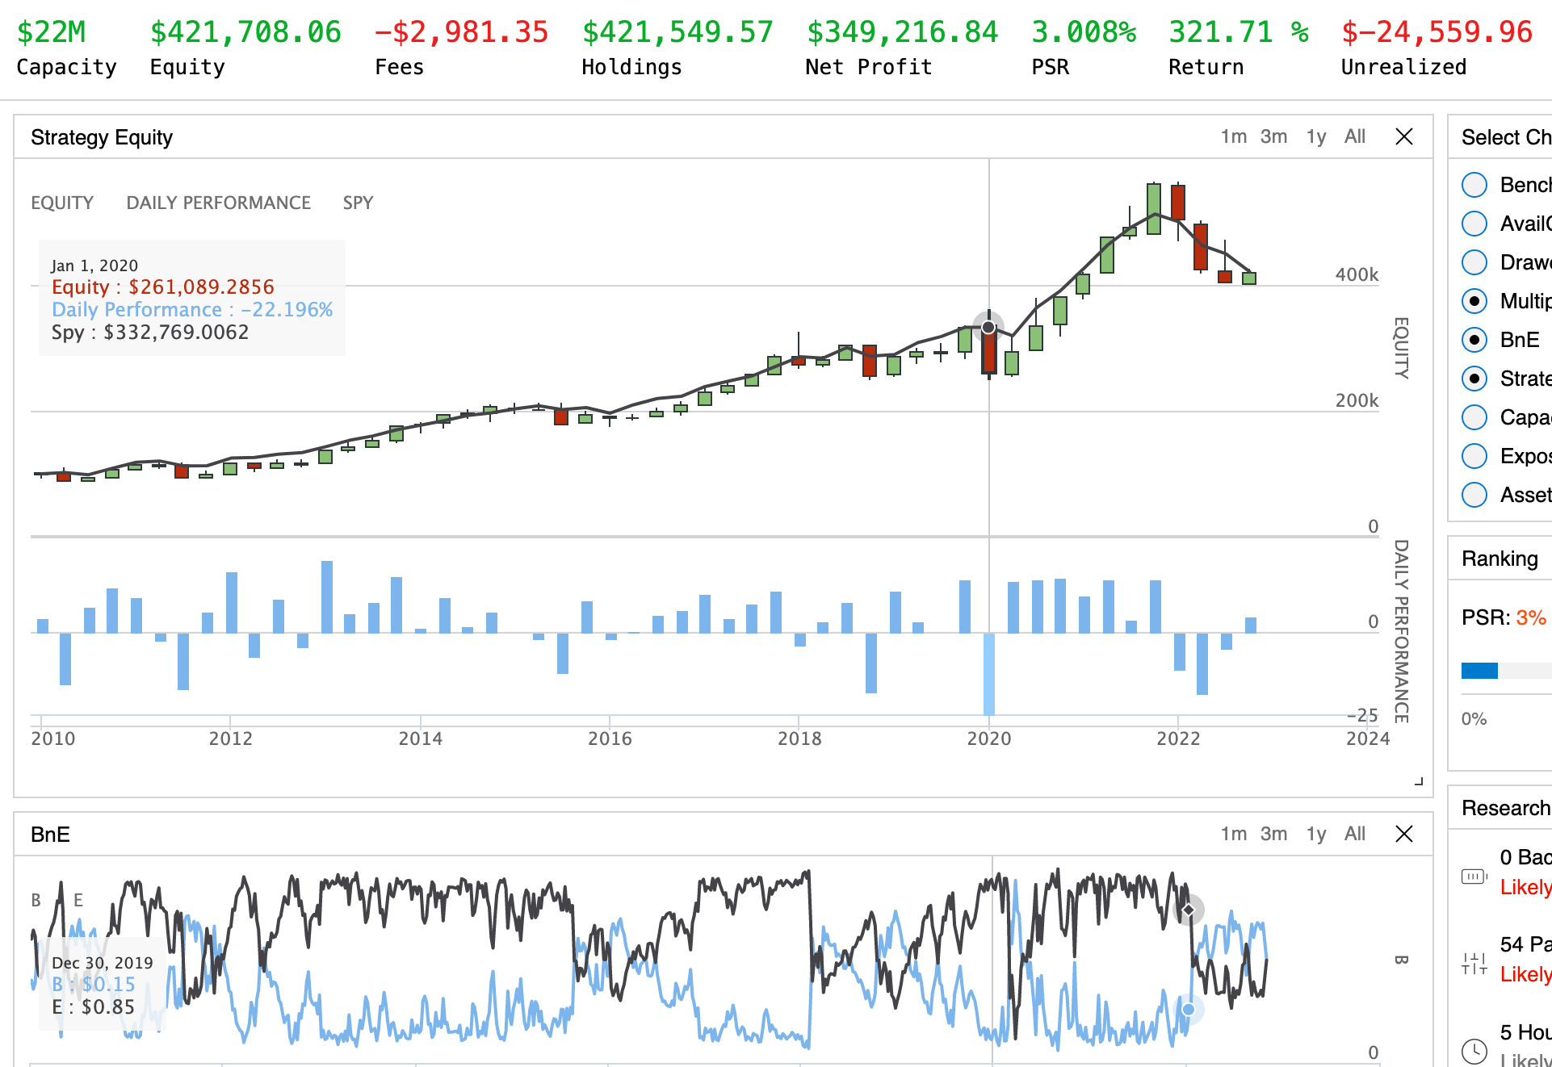Deselect the BnE chart radio button

click(1474, 340)
